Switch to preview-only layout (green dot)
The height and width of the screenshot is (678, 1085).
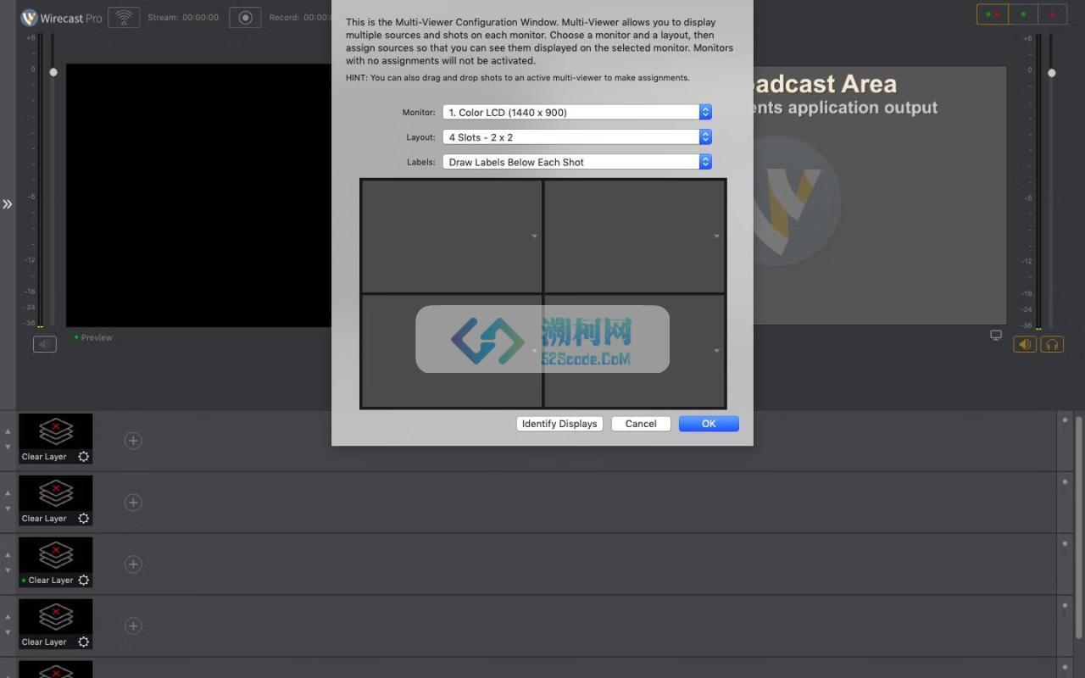tap(1023, 14)
